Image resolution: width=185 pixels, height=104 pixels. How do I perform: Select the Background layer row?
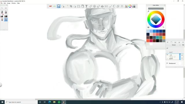(x=175, y=63)
